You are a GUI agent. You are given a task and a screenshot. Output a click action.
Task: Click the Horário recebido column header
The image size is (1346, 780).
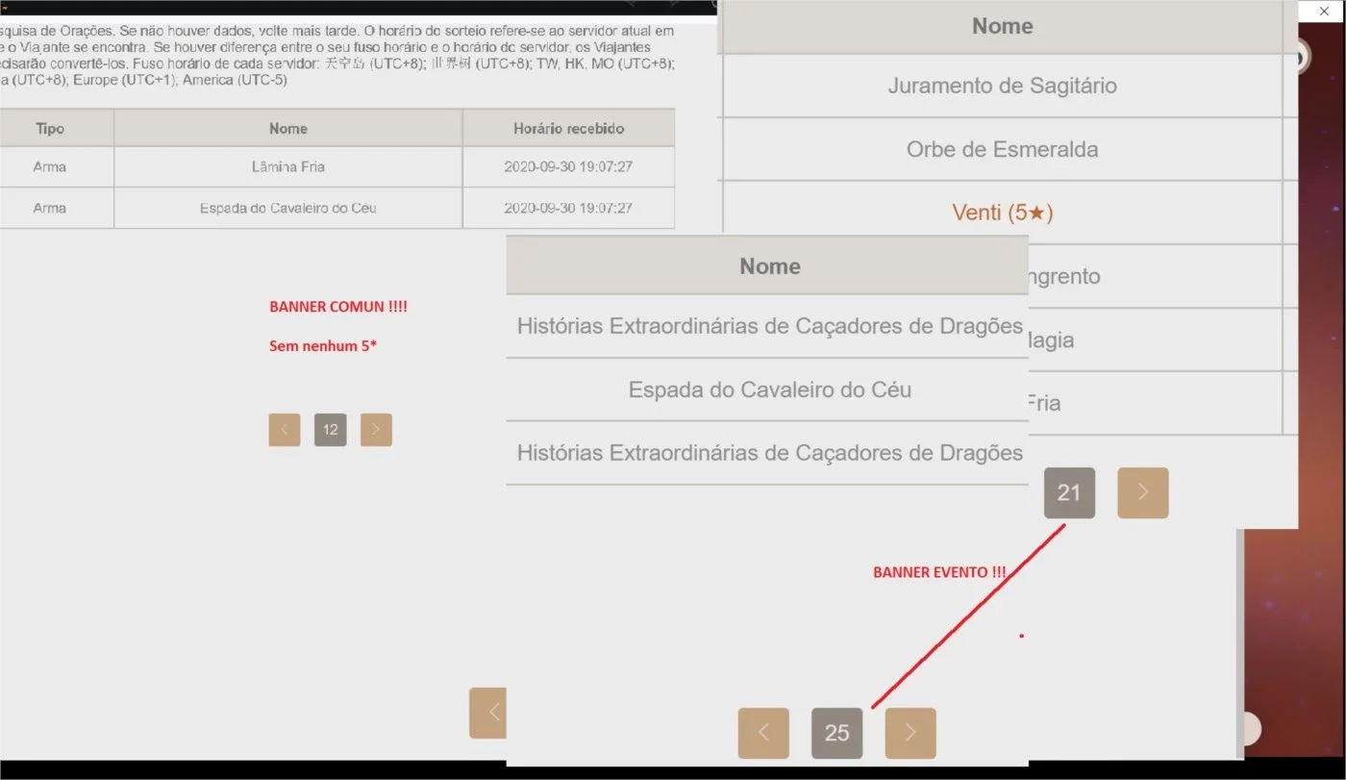[568, 128]
